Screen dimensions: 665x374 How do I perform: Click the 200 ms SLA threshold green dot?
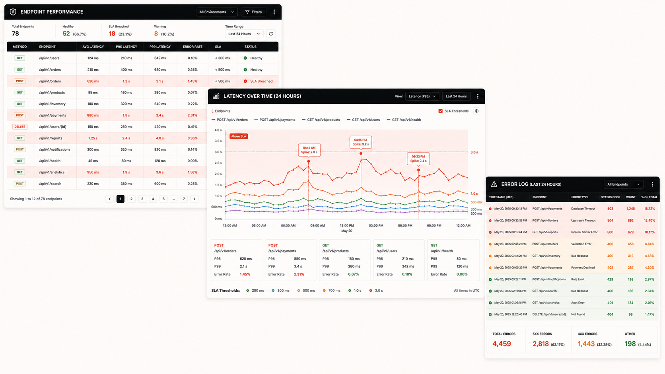coord(248,291)
